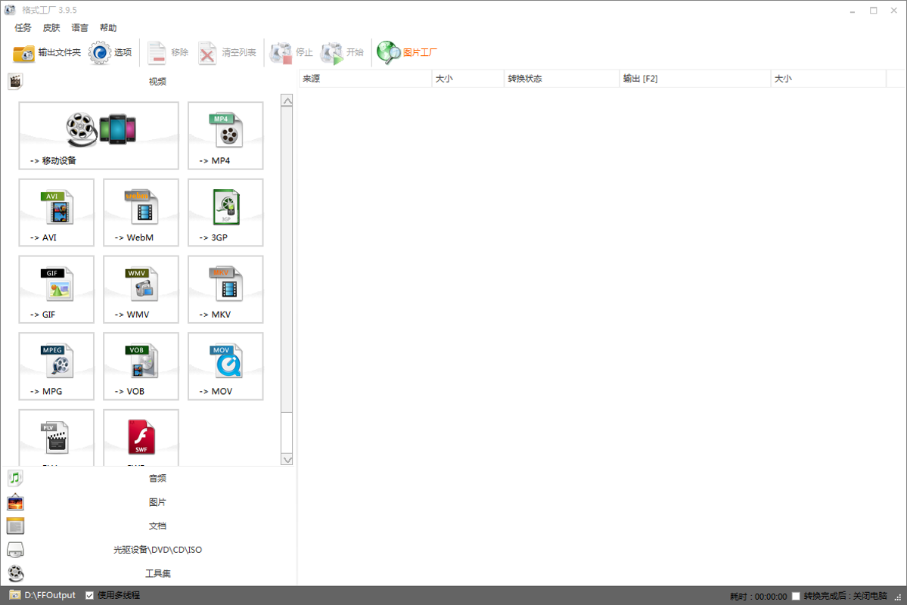
Task: Open the 语言 menu
Action: click(x=80, y=28)
